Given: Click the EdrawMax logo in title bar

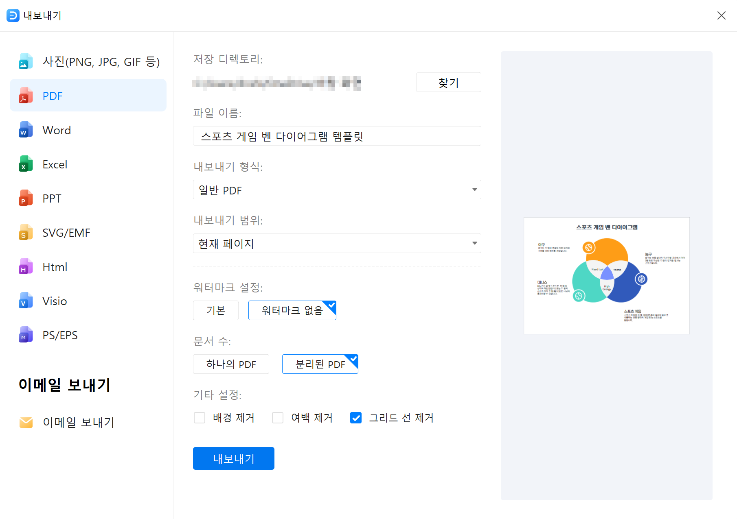Looking at the screenshot, I should pyautogui.click(x=13, y=15).
